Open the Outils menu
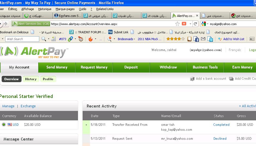 pos(82,9)
